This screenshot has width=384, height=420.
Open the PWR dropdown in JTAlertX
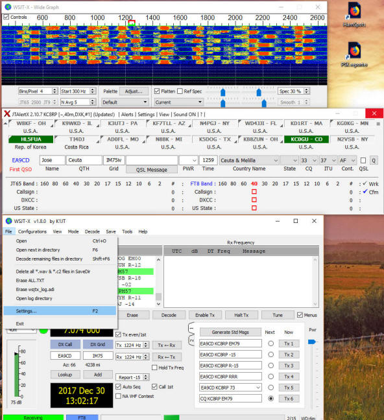tap(189, 160)
